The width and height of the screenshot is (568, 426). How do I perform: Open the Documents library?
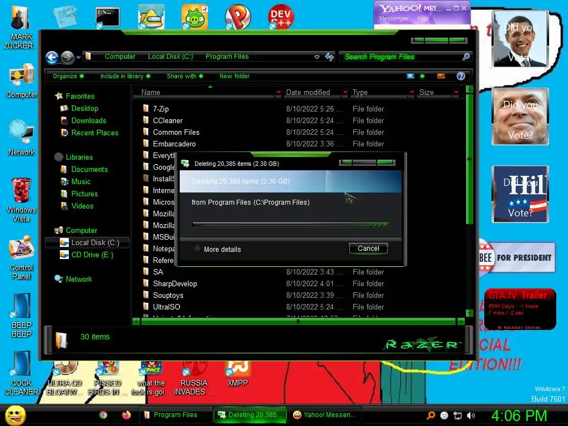click(89, 170)
